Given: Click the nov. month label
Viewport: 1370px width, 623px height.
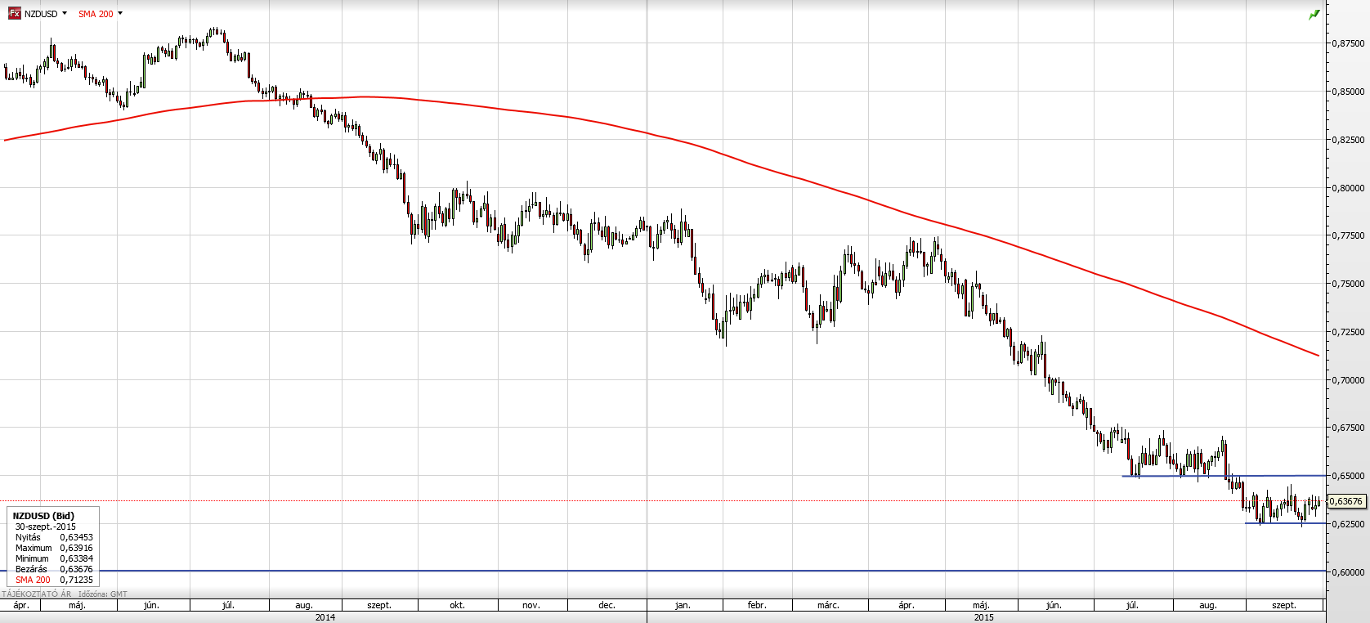Looking at the screenshot, I should coord(531,605).
